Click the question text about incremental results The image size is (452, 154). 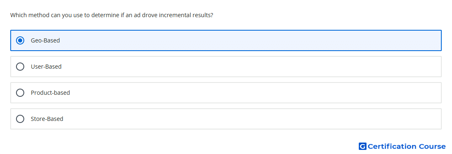pyautogui.click(x=111, y=15)
